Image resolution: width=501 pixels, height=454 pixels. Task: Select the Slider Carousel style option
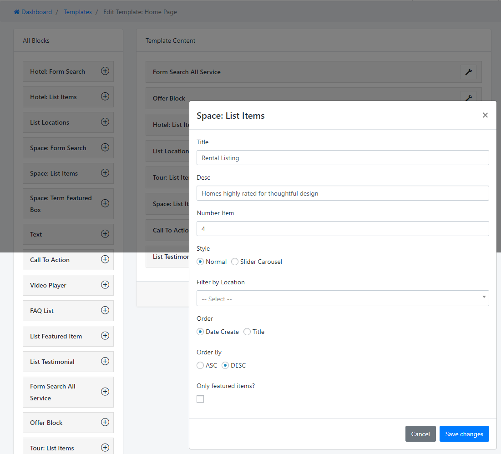coord(235,262)
